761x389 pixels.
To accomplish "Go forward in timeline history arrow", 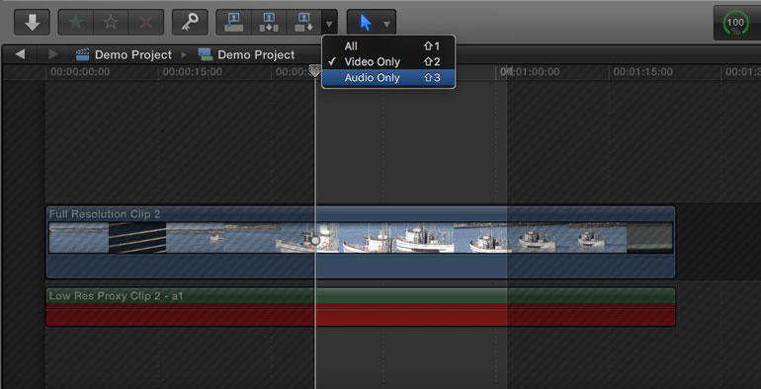I will (53, 54).
